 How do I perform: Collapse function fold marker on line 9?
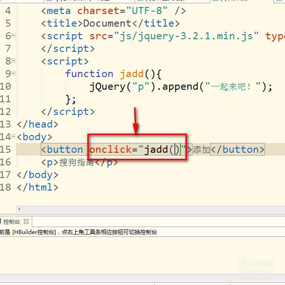point(14,73)
